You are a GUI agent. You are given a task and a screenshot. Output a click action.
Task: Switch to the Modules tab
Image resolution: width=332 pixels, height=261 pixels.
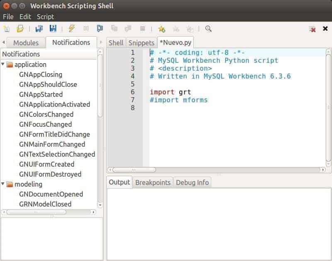click(26, 43)
